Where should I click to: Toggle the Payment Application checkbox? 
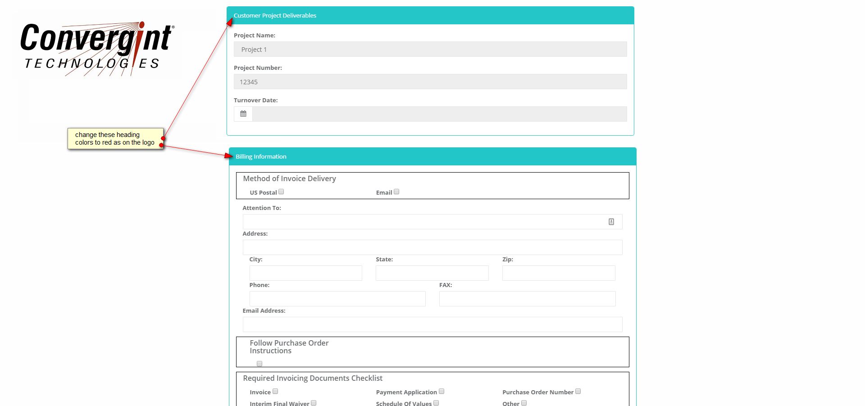click(442, 391)
